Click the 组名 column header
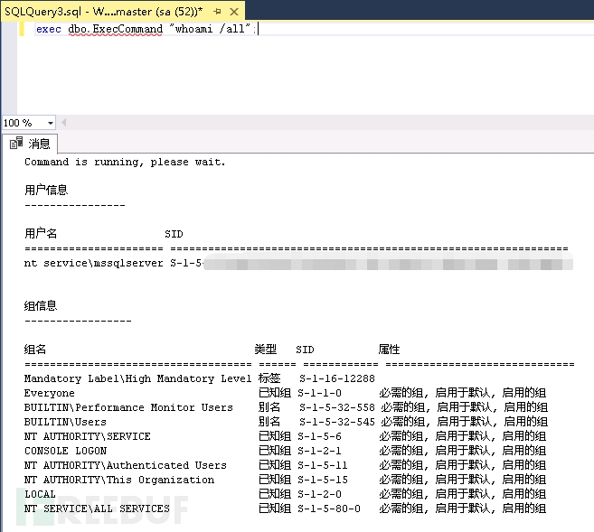Screen dimensions: 594x532 tap(35, 350)
